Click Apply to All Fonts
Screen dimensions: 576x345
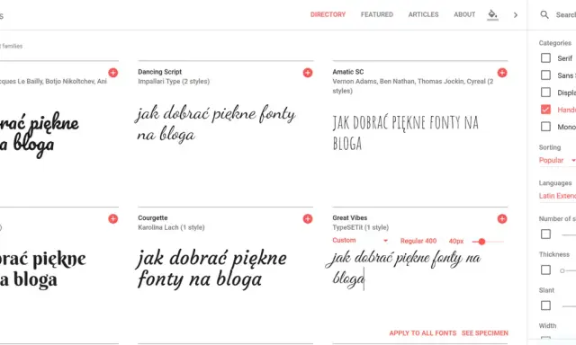click(422, 333)
